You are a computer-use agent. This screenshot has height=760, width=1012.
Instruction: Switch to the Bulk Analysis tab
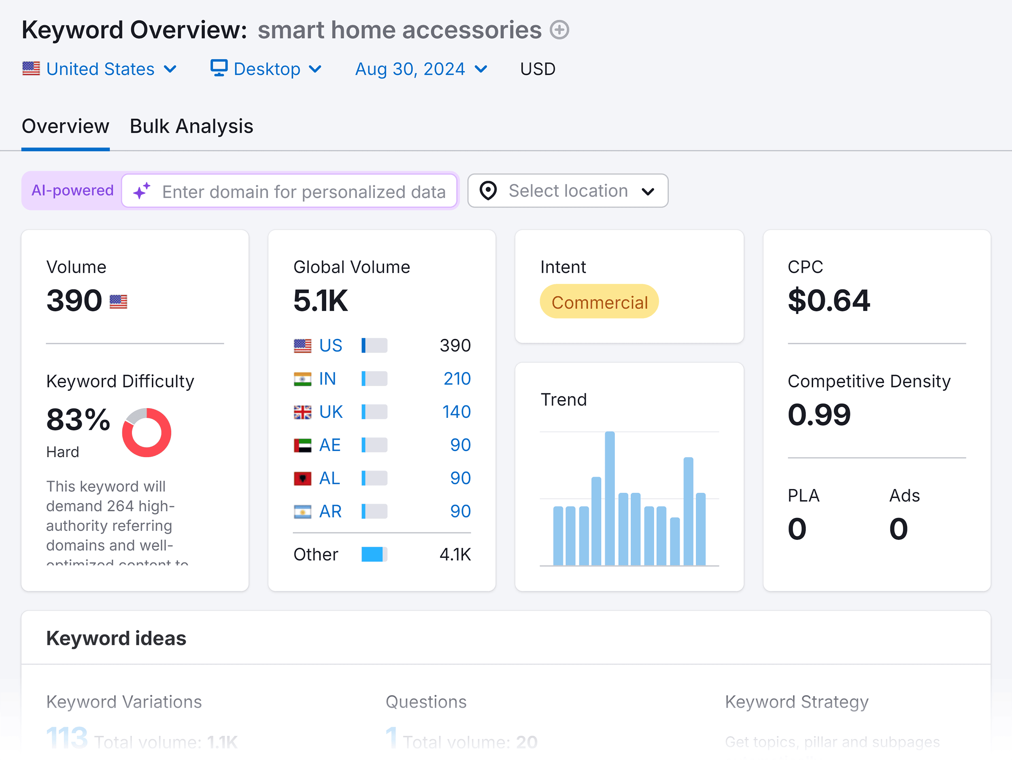191,126
